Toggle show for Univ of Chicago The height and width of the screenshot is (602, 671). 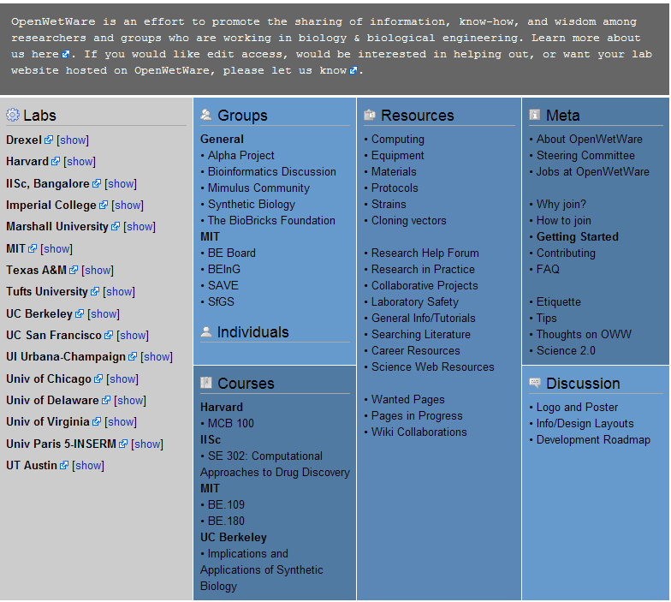pyautogui.click(x=122, y=379)
